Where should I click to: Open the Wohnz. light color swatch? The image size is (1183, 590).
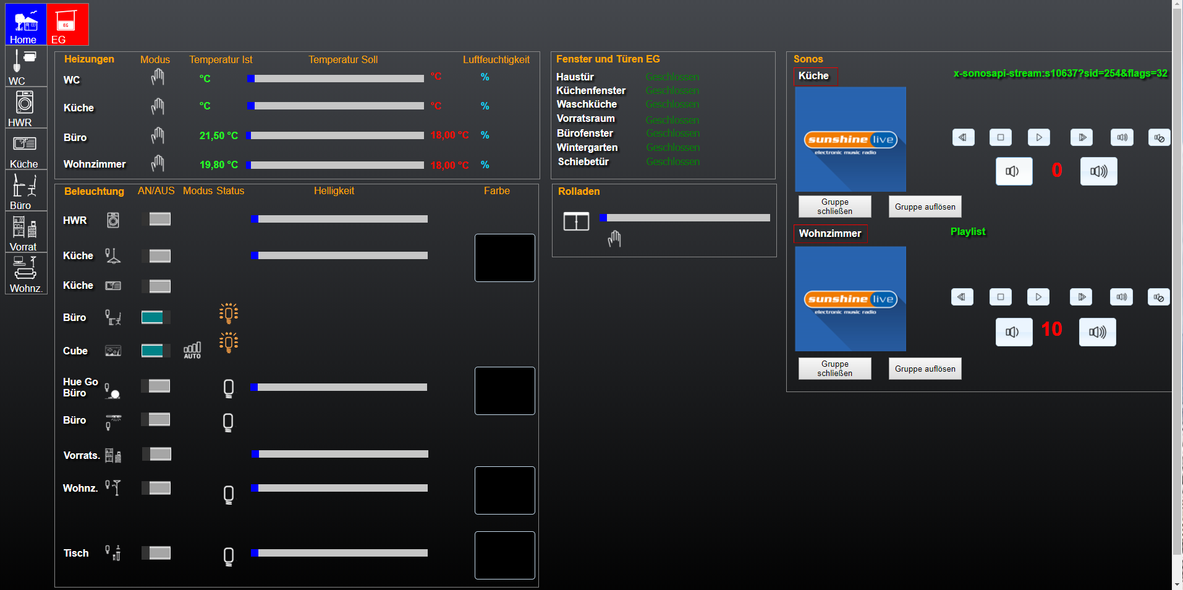[x=505, y=490]
